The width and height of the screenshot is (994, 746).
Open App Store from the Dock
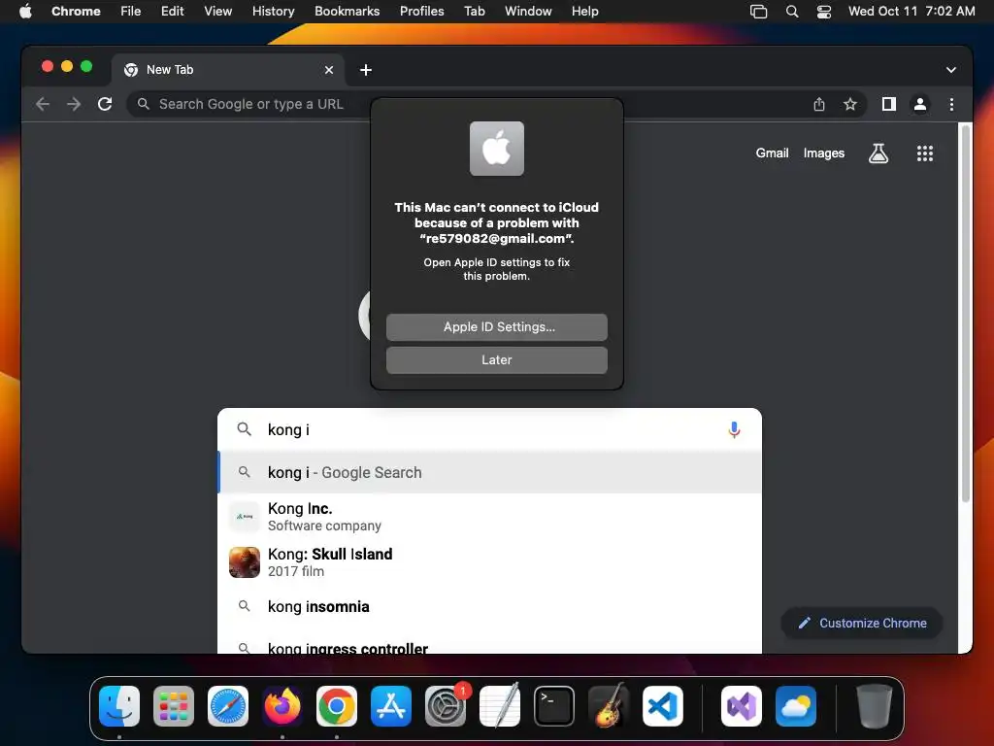click(x=391, y=706)
